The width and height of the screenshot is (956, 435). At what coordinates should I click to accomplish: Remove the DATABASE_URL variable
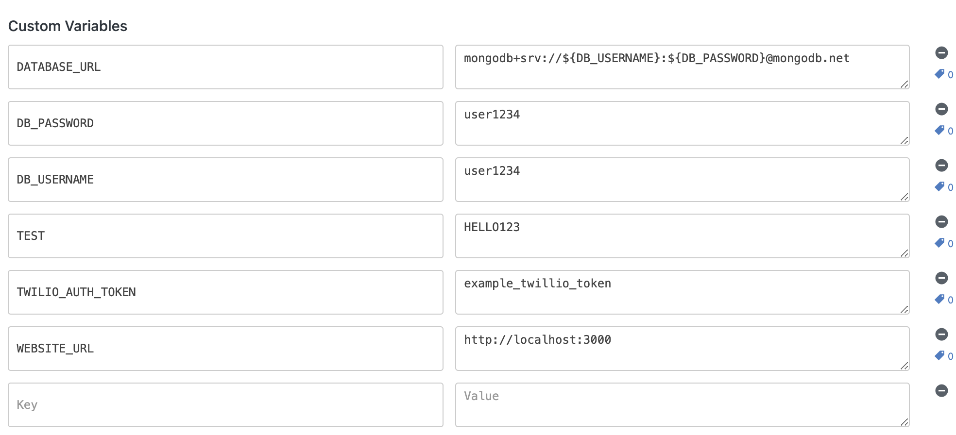(x=942, y=52)
